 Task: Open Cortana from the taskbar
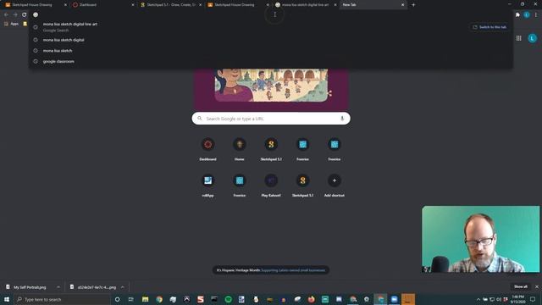[x=117, y=299]
